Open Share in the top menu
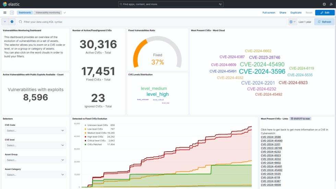The width and height of the screenshot is (336, 189). click(283, 13)
